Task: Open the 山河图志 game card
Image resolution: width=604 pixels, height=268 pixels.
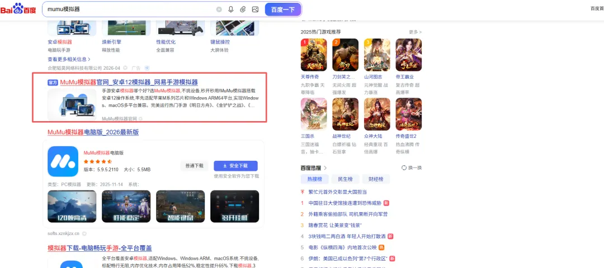Action: click(x=377, y=55)
